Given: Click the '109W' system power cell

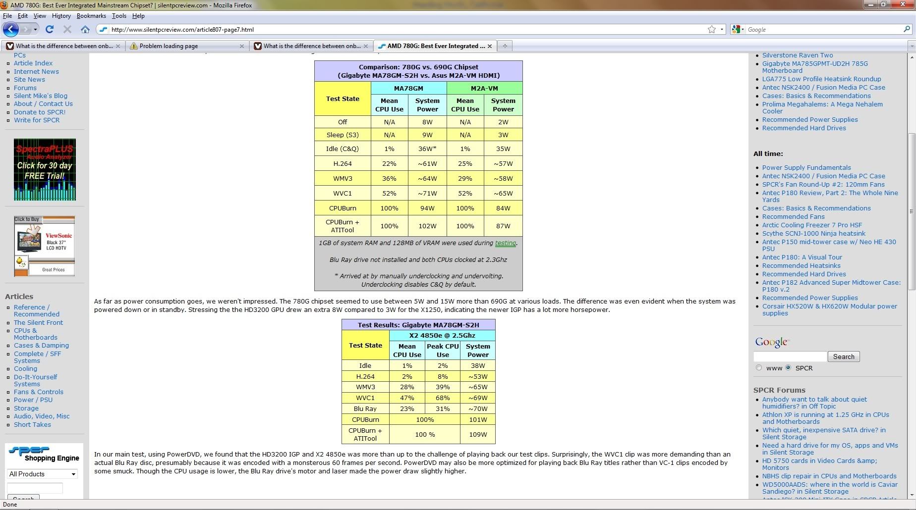Looking at the screenshot, I should [478, 435].
